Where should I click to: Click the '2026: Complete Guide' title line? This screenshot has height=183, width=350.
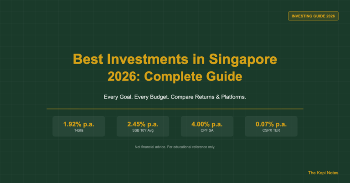point(175,76)
